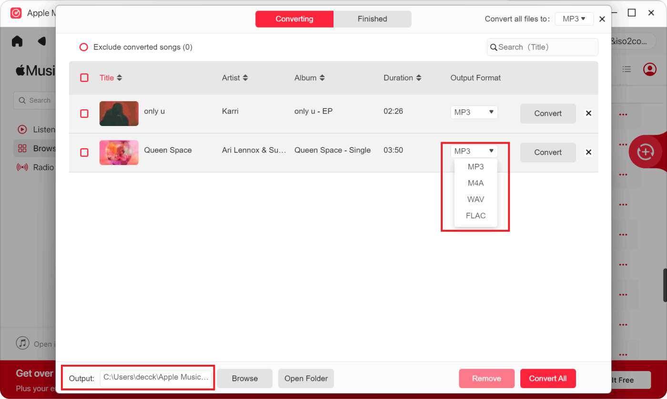The image size is (667, 399).
Task: Click Convert All button
Action: tap(548, 379)
